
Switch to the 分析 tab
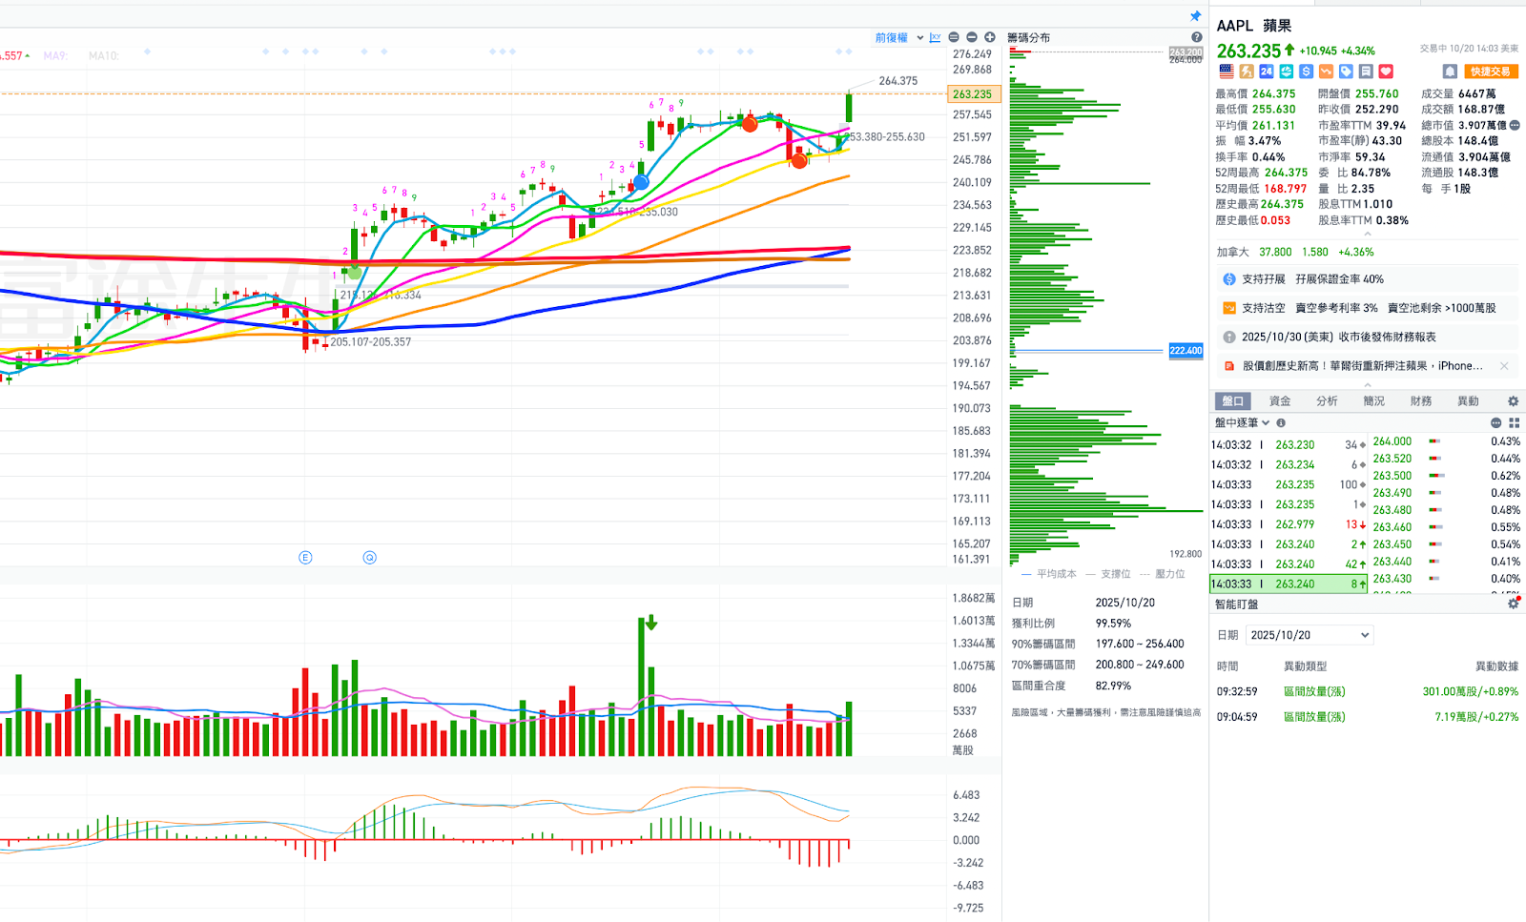point(1327,401)
